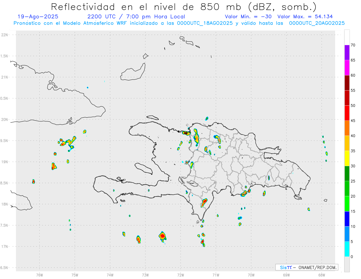Viewport: 361px width, 279px height.
Task: Click the 'Valor Min. = -30' text
Action: coord(248,17)
